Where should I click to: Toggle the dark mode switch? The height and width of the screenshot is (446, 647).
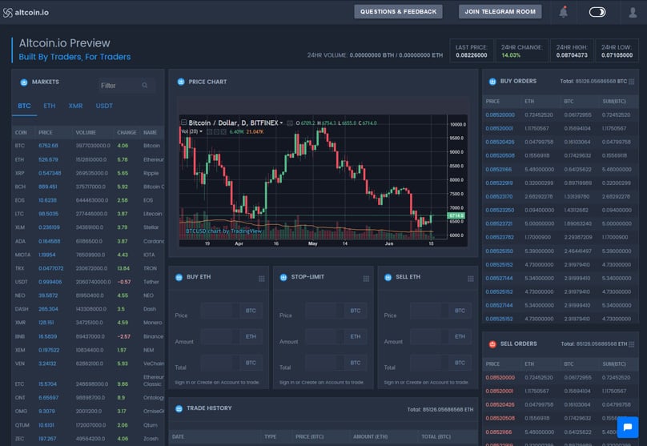click(x=597, y=12)
